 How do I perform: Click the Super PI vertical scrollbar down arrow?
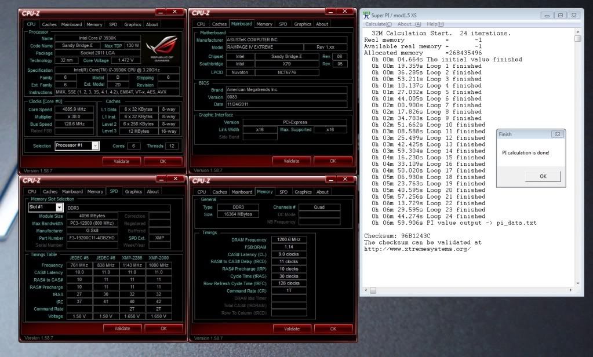tap(577, 283)
